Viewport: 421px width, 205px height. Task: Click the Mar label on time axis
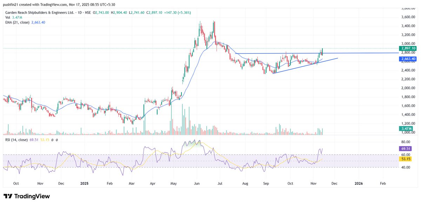point(132,183)
